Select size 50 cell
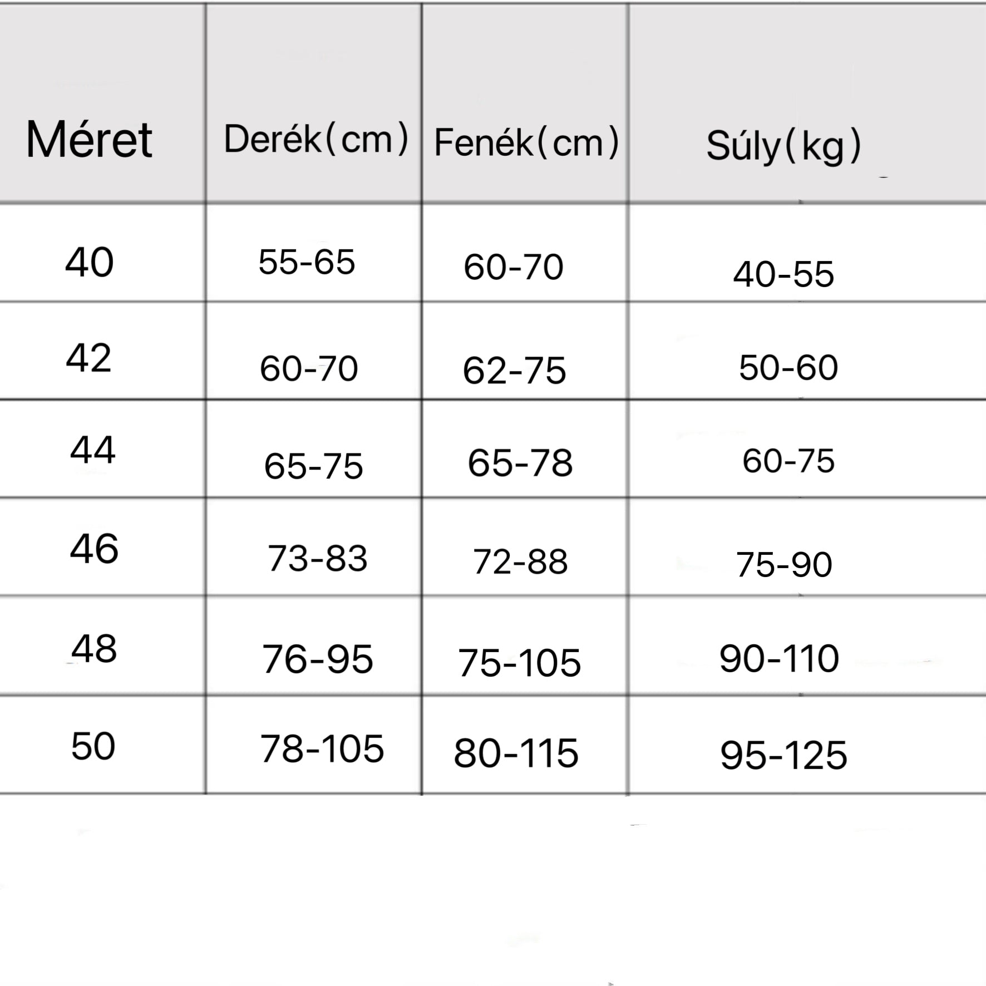Image resolution: width=986 pixels, height=986 pixels. (x=93, y=746)
